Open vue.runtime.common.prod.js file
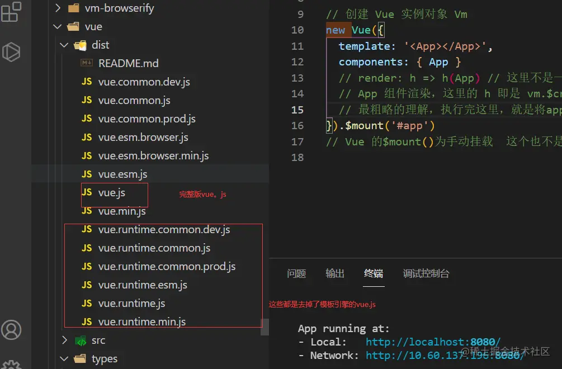The height and width of the screenshot is (369, 562). coord(167,267)
